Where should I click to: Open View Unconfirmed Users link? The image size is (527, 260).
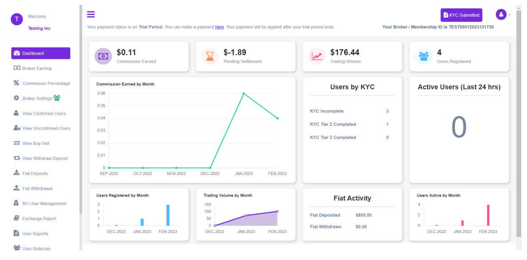point(46,128)
